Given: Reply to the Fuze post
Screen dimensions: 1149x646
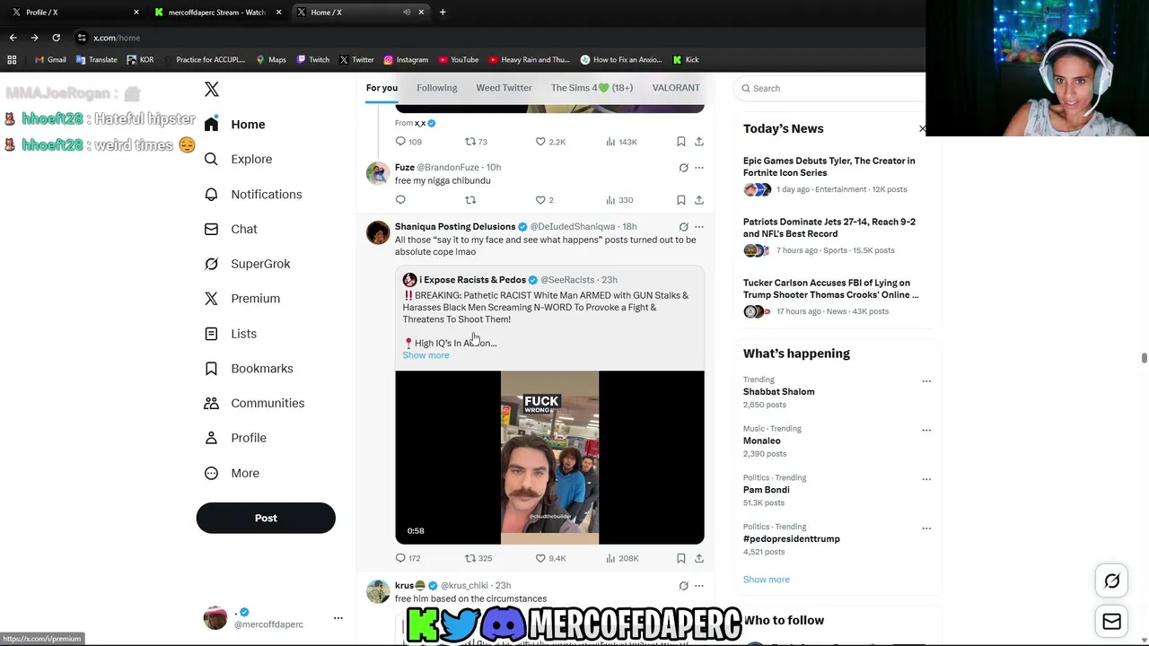Looking at the screenshot, I should point(400,200).
